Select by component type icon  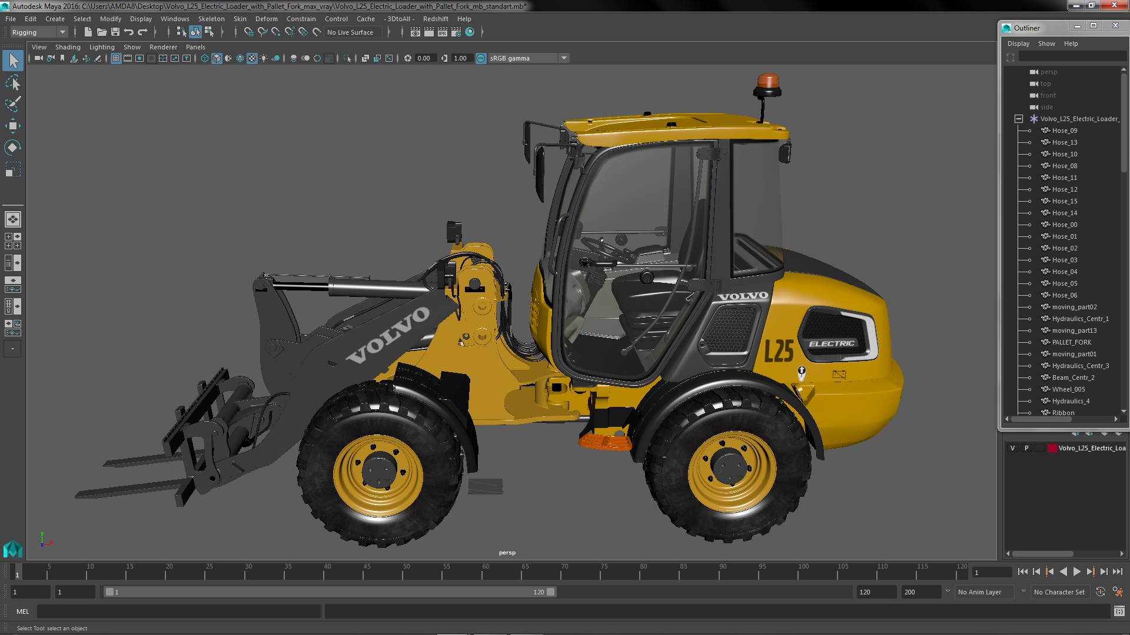(209, 32)
